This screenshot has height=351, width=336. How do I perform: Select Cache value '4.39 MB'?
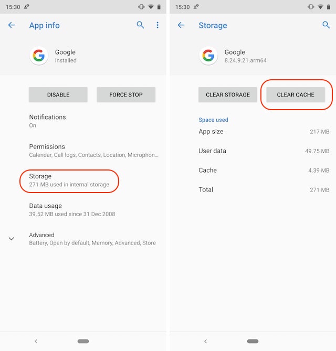tap(319, 171)
